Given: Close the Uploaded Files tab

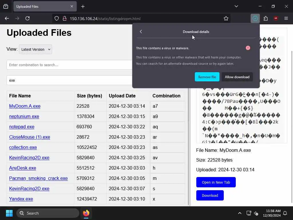Looking at the screenshot, I should tap(72, 6).
